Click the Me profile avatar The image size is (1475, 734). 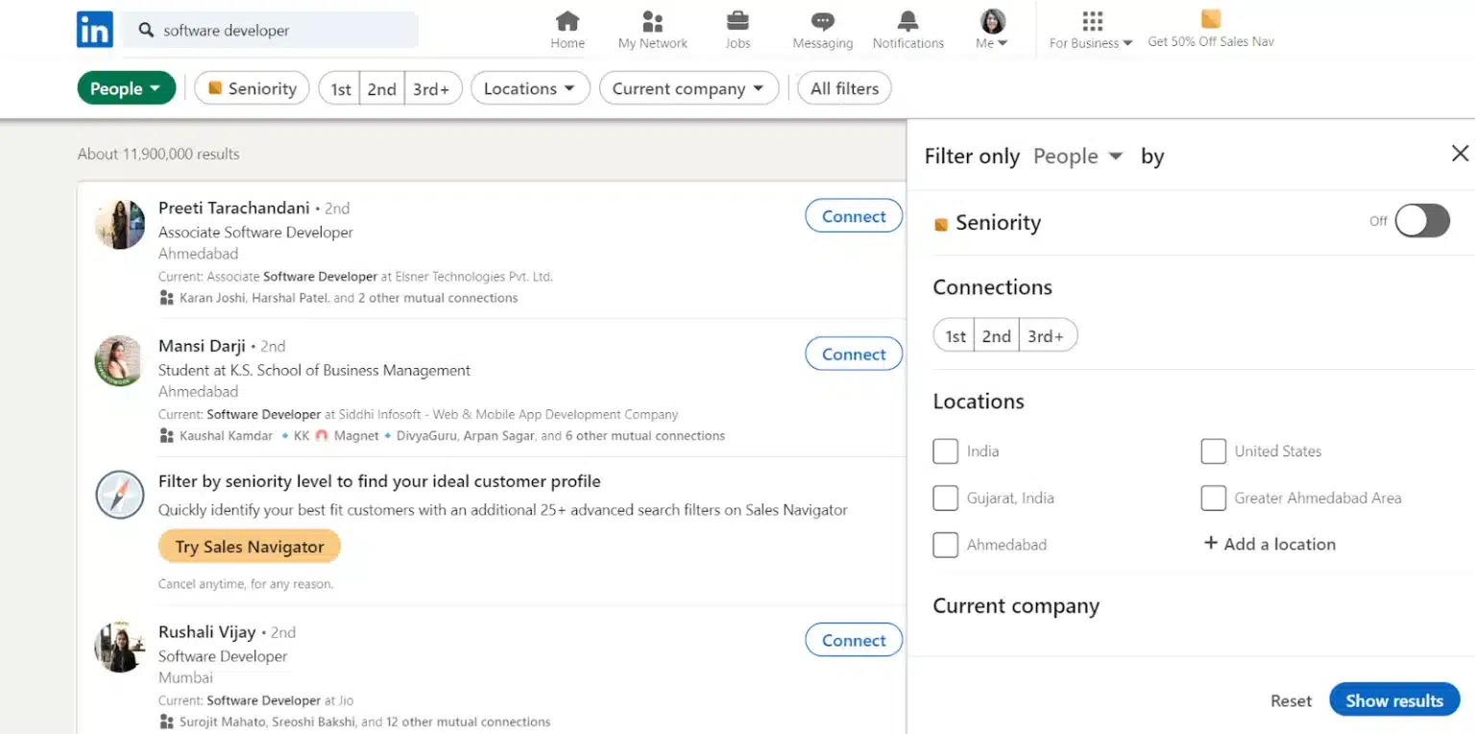[992, 20]
